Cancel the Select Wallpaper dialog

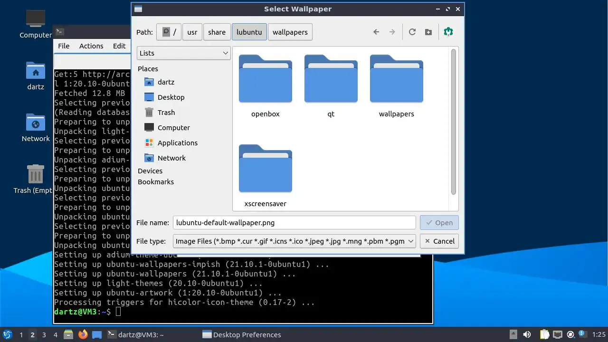pos(439,241)
